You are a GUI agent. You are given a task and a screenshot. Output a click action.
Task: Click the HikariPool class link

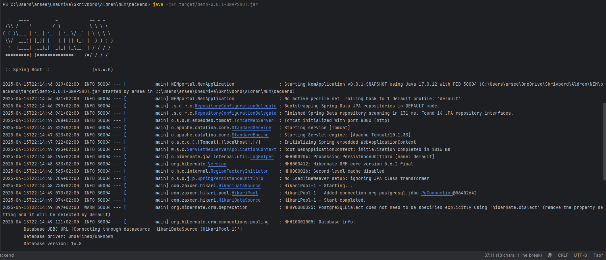245,193
